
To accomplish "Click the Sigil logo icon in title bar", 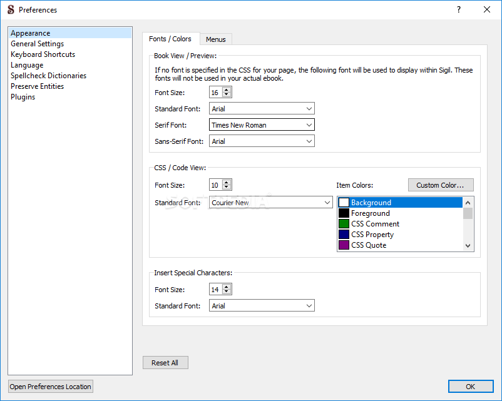I will (x=11, y=9).
